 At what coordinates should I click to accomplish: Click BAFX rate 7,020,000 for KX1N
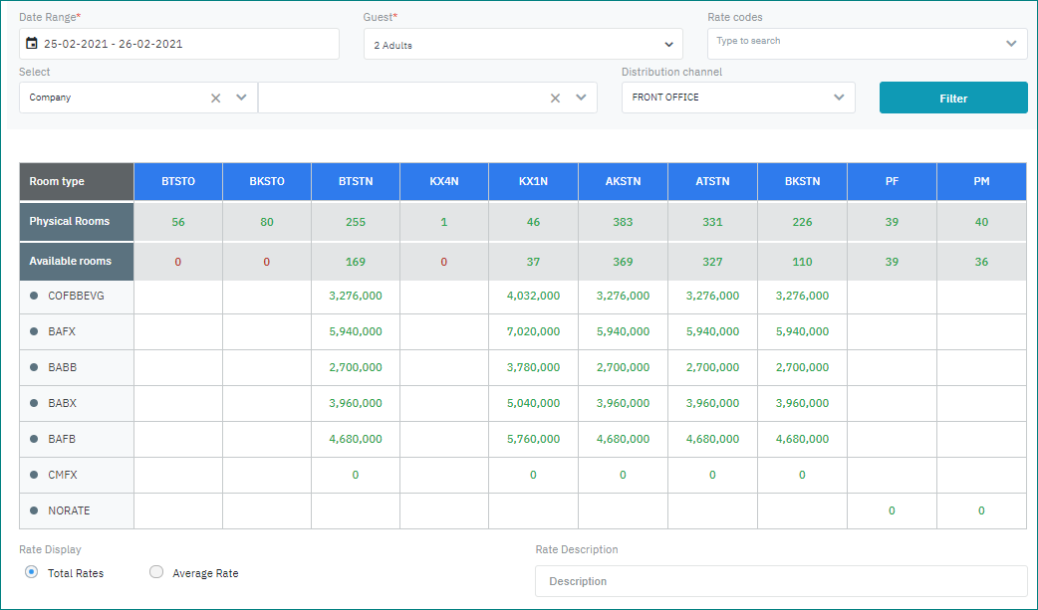point(533,331)
